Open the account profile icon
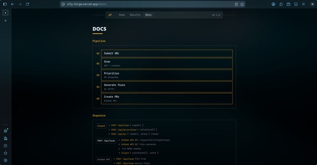The width and height of the screenshot is (317, 165). point(273,4)
